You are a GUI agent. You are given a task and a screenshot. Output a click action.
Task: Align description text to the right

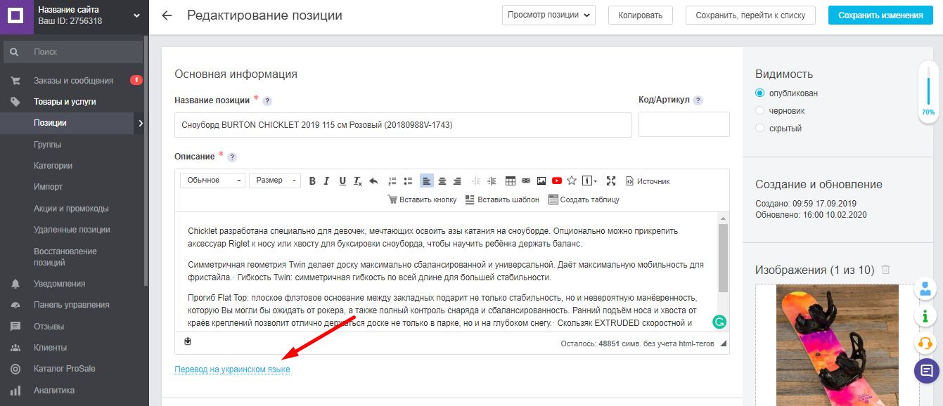pos(457,181)
